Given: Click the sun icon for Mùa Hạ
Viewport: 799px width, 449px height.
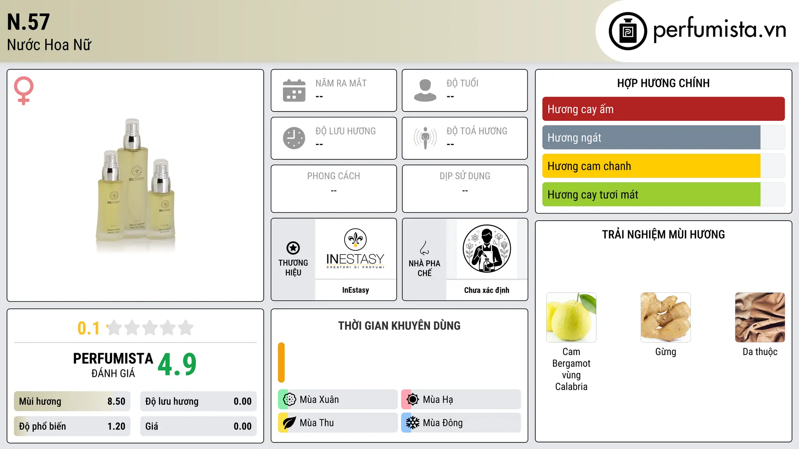Looking at the screenshot, I should [x=412, y=400].
